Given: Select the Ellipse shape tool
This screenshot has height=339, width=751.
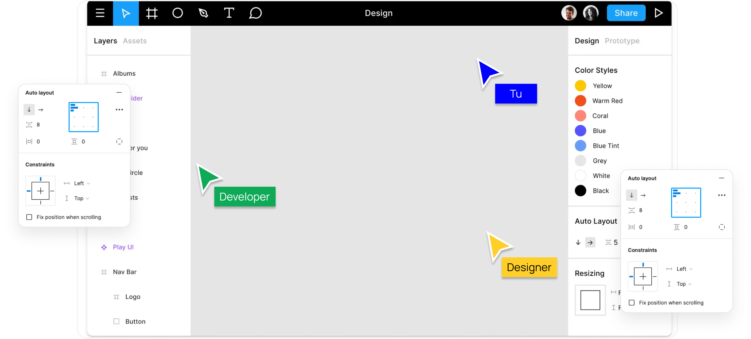Looking at the screenshot, I should 178,13.
